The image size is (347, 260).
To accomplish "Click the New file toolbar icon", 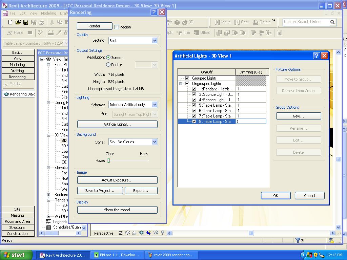I will (10, 22).
